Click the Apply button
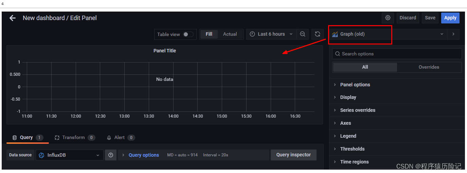467x173 pixels. coord(450,18)
